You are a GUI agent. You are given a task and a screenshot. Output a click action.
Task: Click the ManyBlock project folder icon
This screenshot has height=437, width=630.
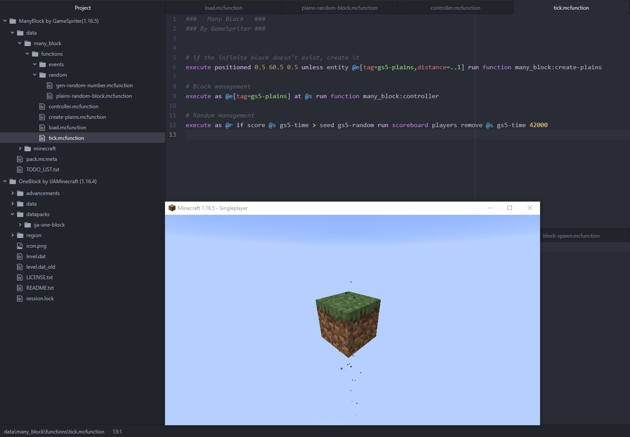pyautogui.click(x=13, y=21)
